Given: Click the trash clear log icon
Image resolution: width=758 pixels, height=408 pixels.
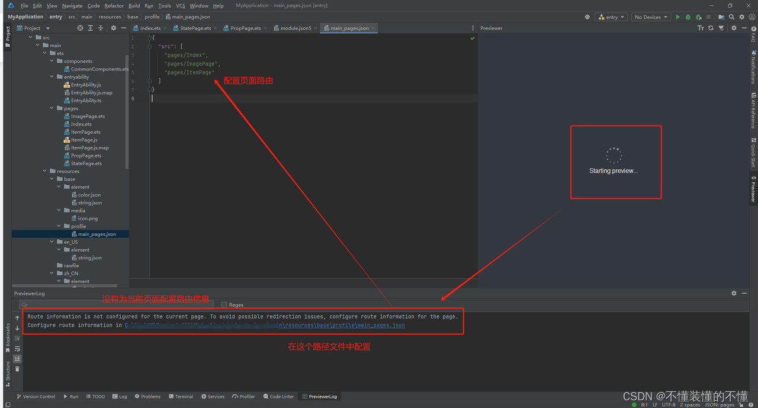Looking at the screenshot, I should (17, 368).
